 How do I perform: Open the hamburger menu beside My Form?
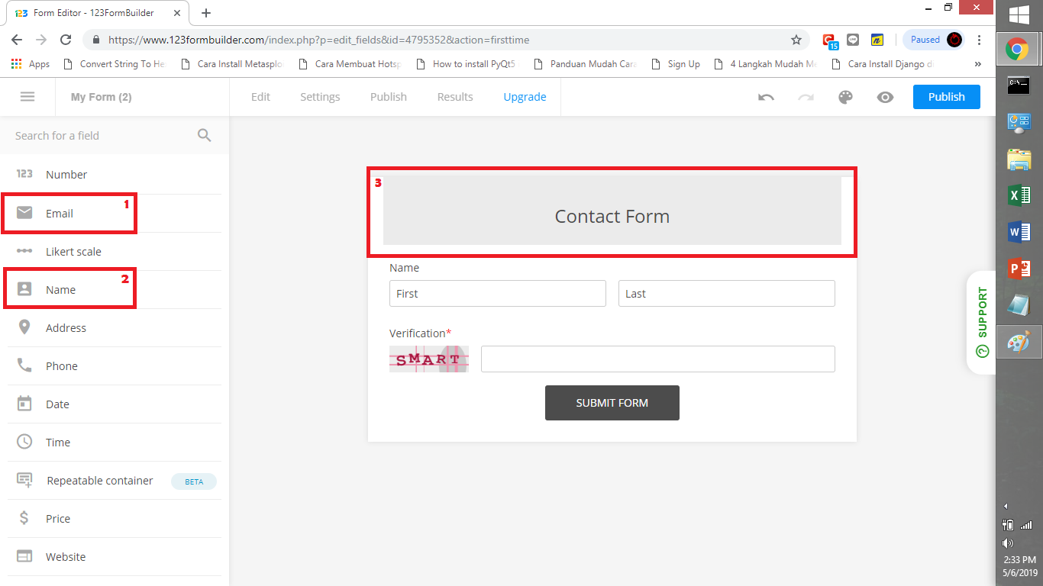click(x=27, y=97)
